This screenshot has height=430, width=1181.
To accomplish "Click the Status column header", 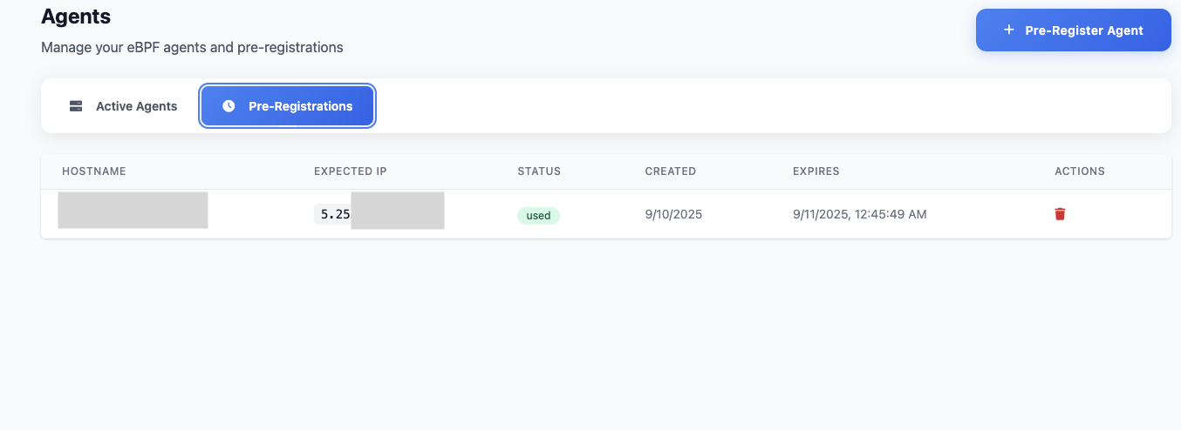I will coord(539,171).
